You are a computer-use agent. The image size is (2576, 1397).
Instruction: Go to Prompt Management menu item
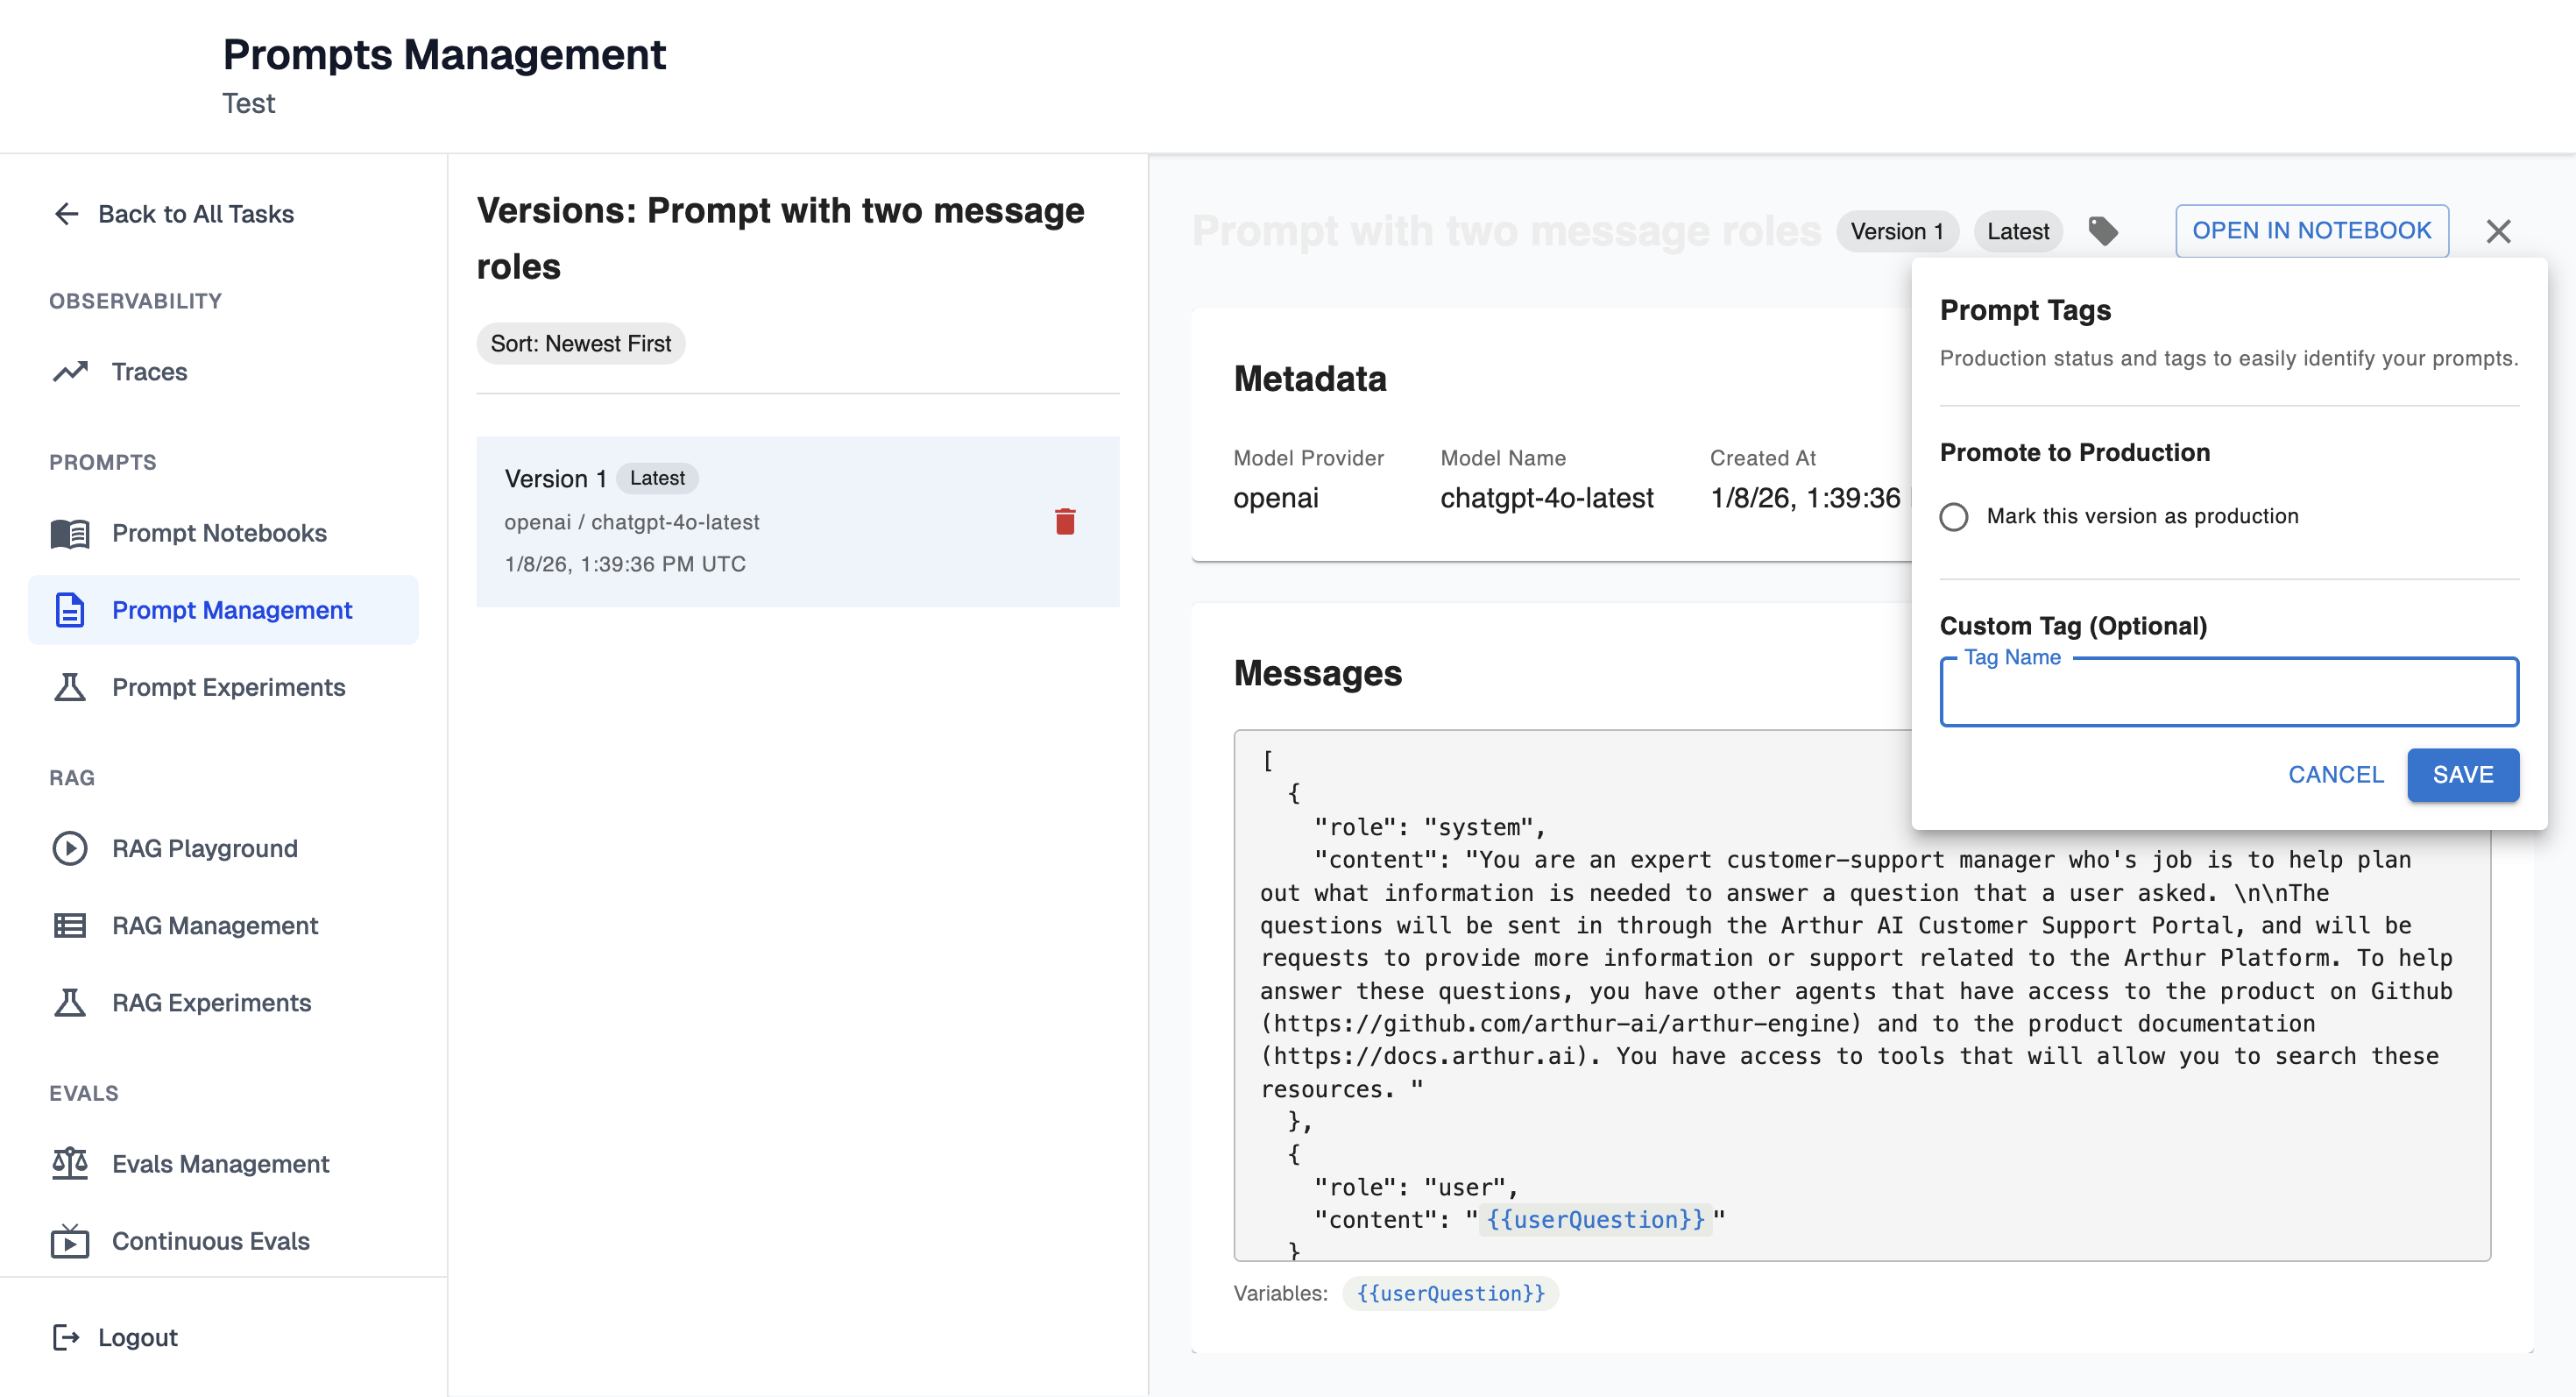[x=231, y=610]
